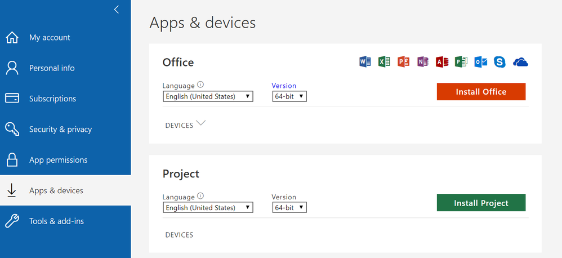Click the Install Office button
The width and height of the screenshot is (562, 258).
coord(481,92)
